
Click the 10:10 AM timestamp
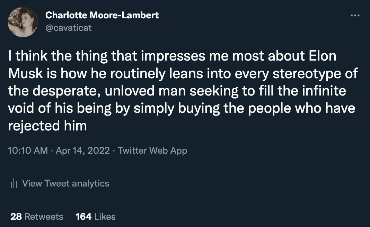coord(28,151)
